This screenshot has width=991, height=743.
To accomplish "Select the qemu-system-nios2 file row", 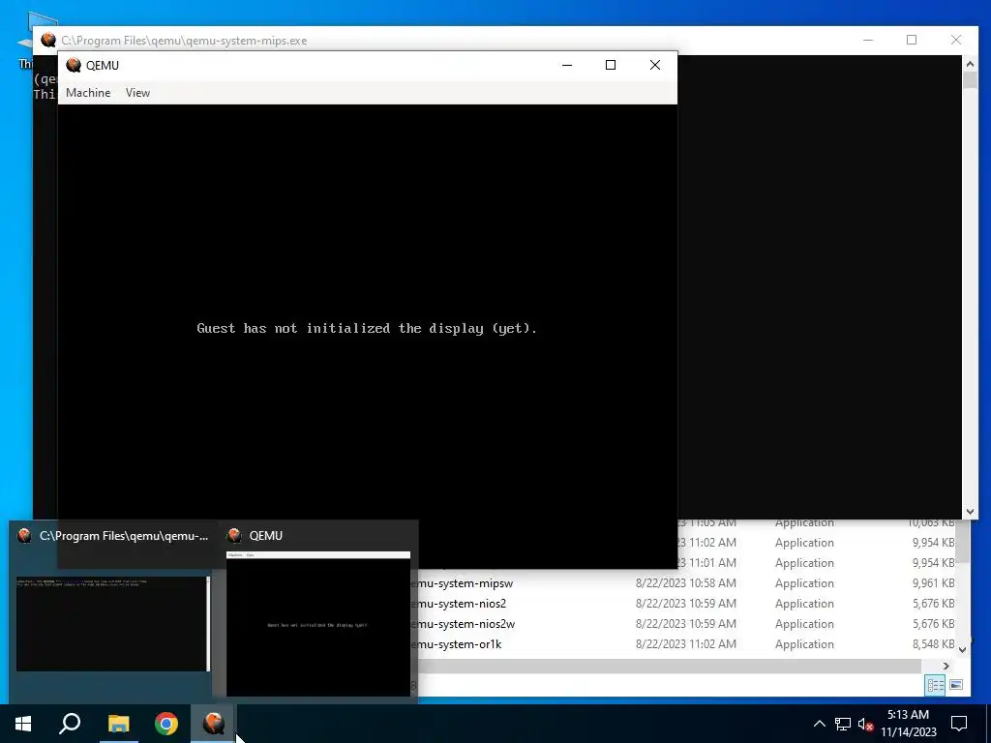I will 685,604.
